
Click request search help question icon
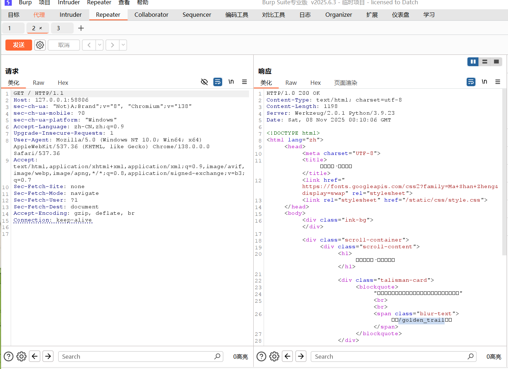(9, 357)
